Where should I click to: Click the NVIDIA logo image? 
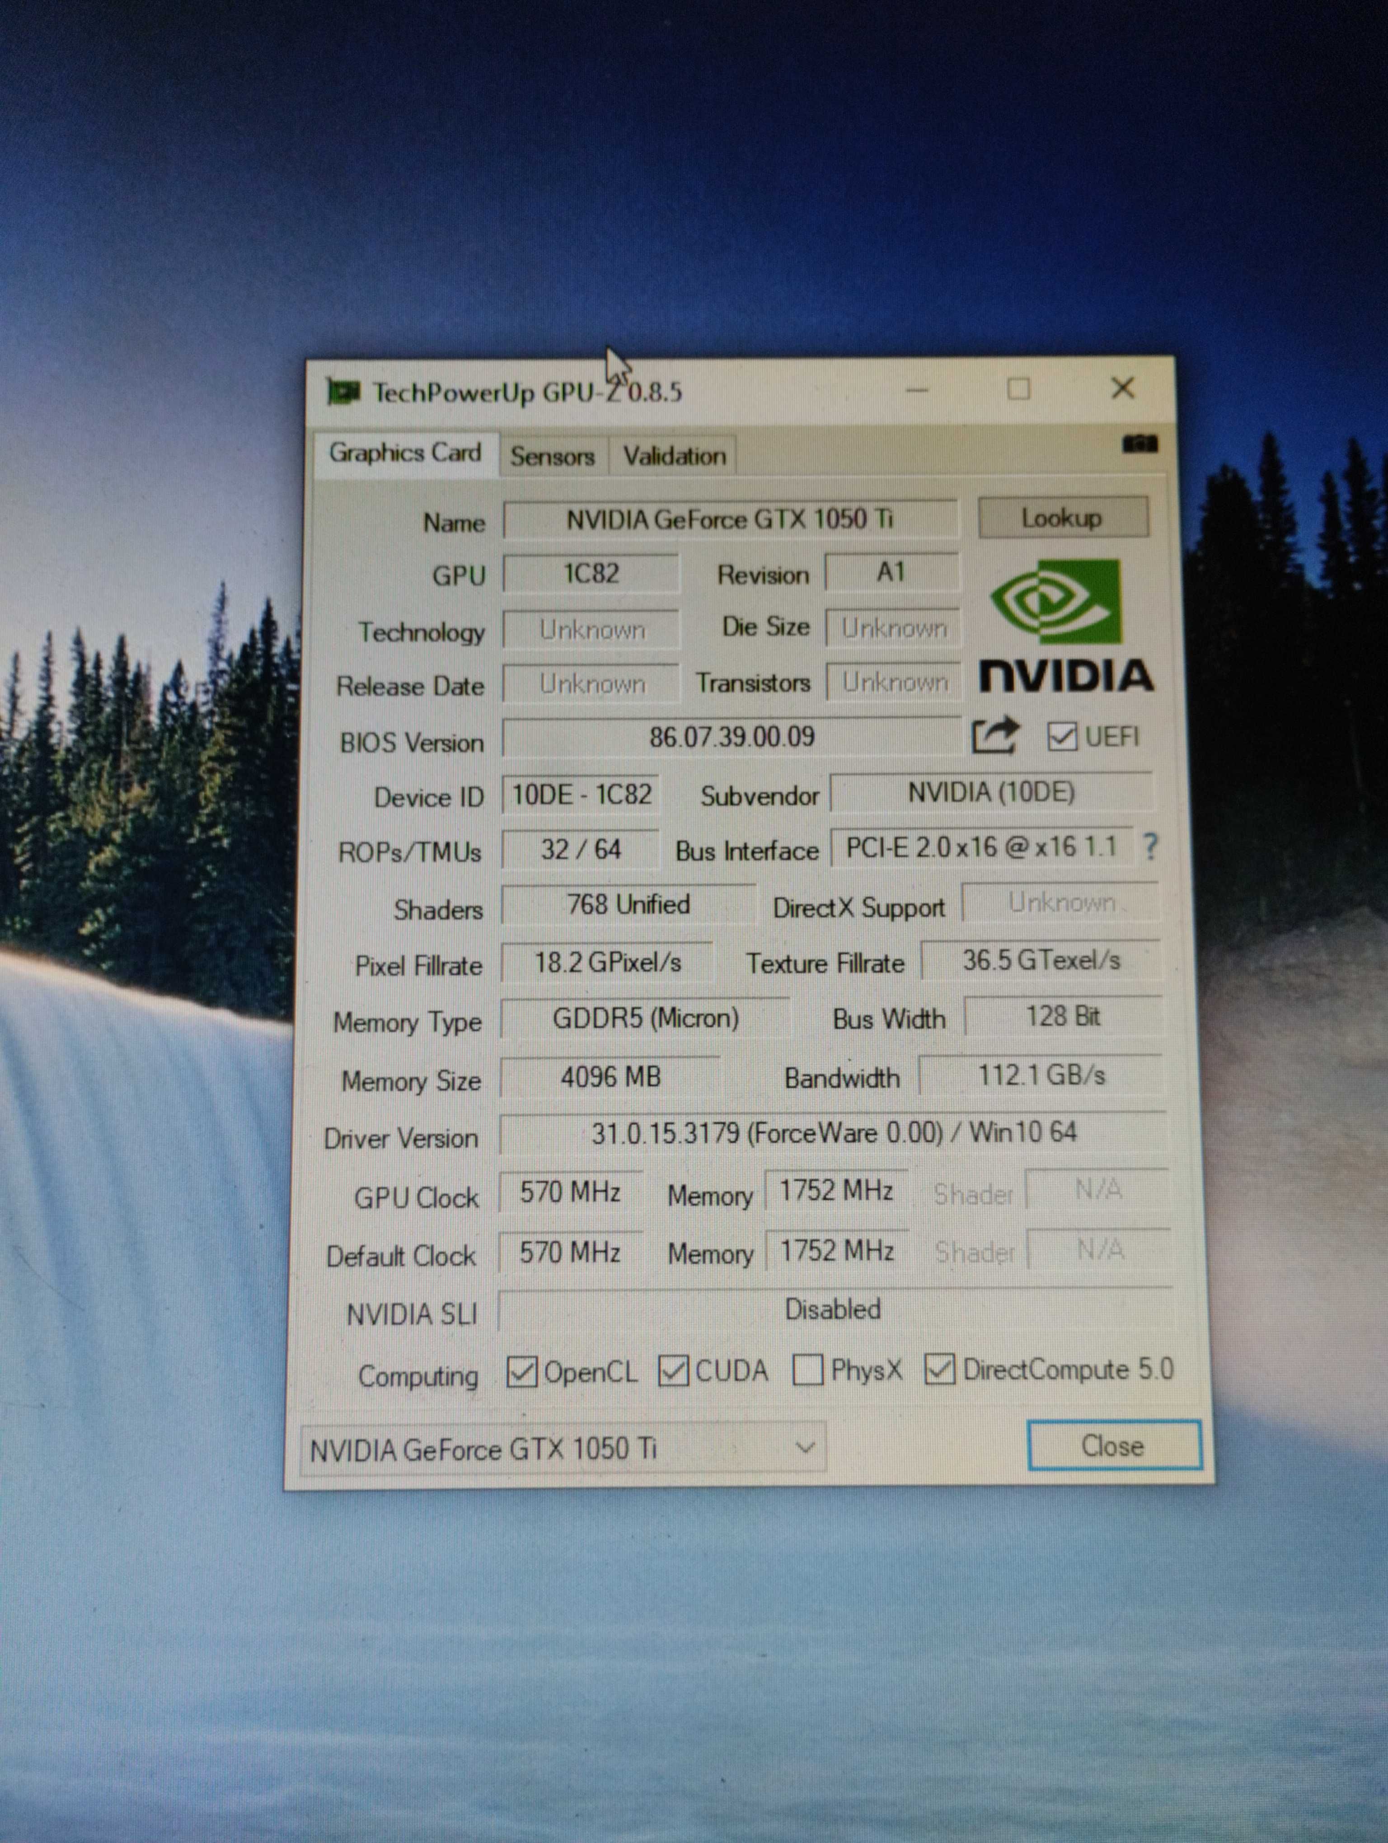[1065, 627]
